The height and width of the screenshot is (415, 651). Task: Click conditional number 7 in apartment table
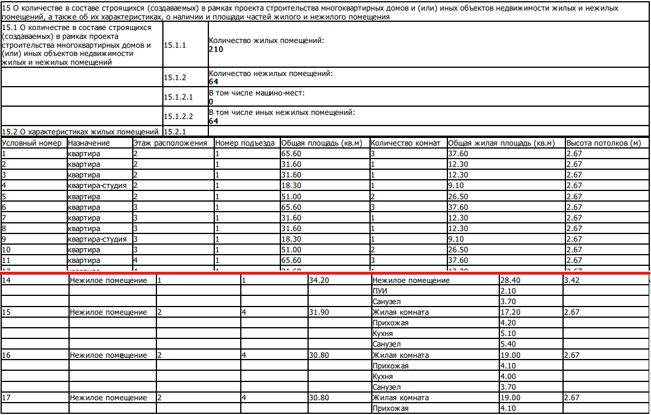pos(4,218)
